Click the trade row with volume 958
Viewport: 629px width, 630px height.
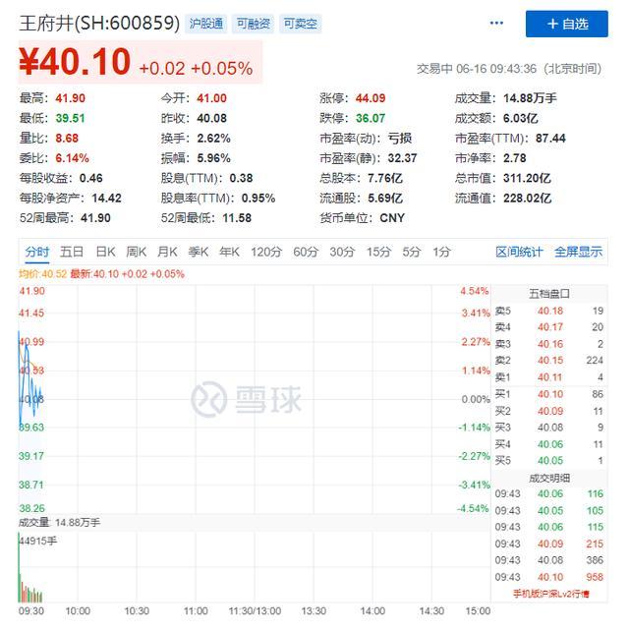549,577
